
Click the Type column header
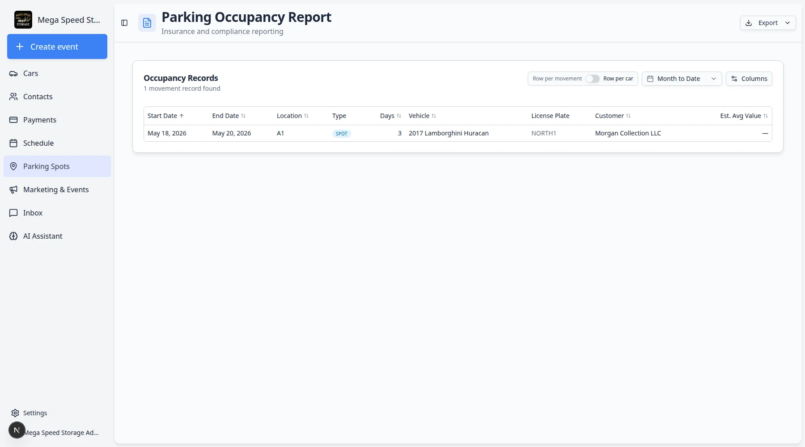click(x=339, y=116)
